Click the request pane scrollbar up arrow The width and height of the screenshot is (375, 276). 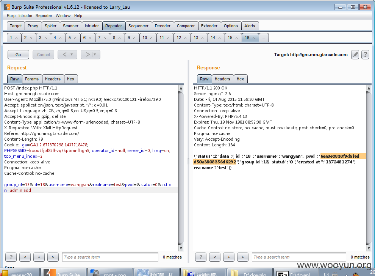(x=181, y=88)
